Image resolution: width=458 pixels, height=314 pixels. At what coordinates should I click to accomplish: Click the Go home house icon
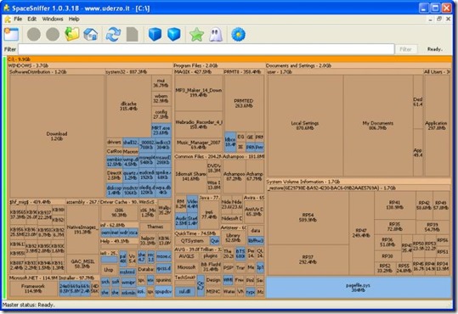91,35
